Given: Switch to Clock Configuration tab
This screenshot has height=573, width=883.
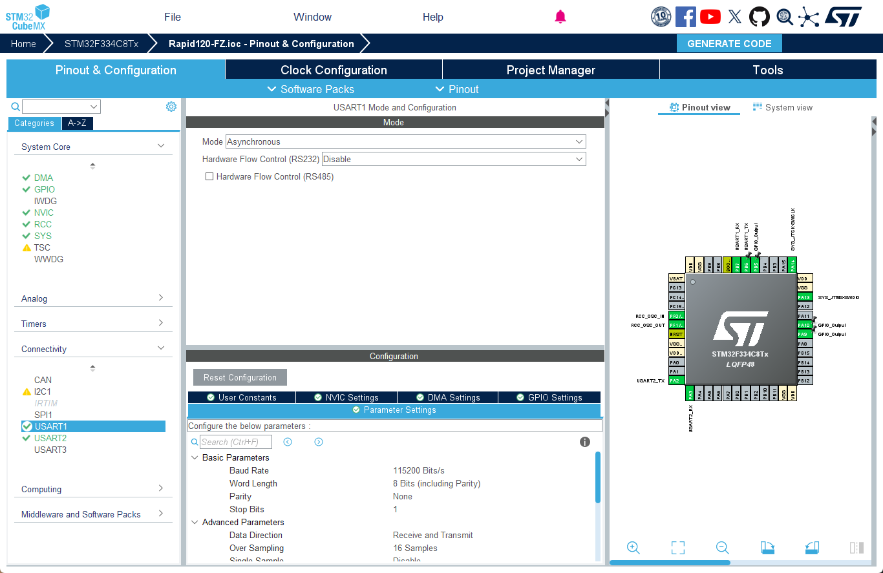Looking at the screenshot, I should coord(334,70).
